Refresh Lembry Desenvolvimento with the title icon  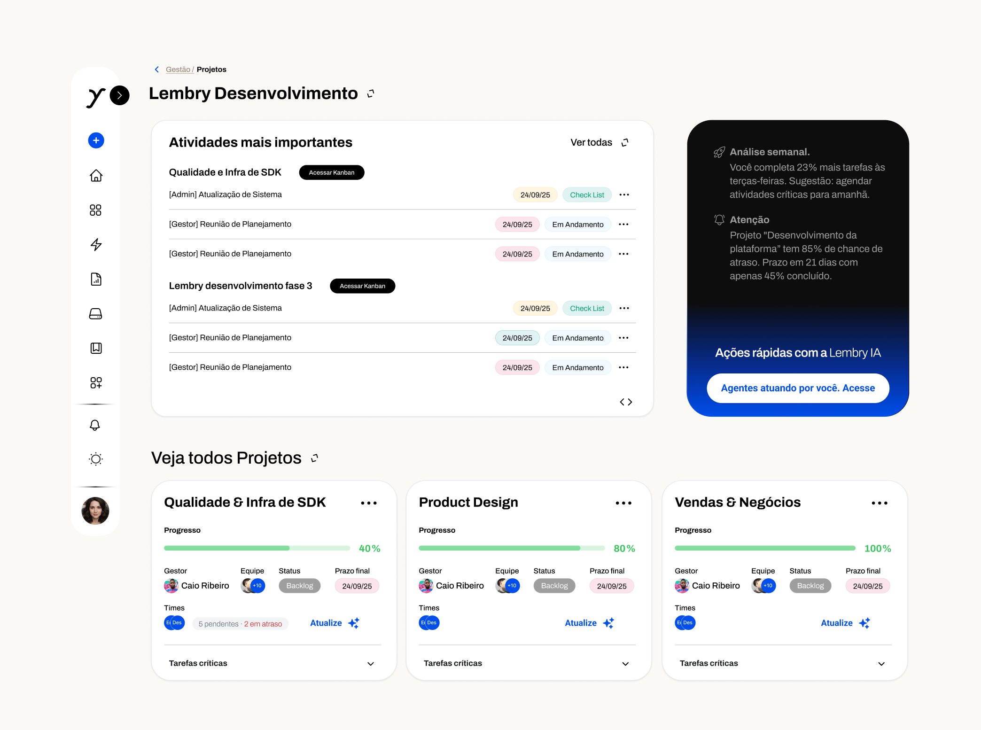coord(371,93)
